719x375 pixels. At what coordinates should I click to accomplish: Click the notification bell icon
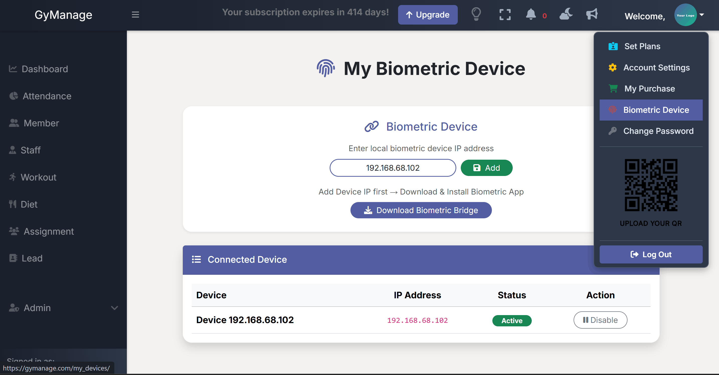point(531,15)
